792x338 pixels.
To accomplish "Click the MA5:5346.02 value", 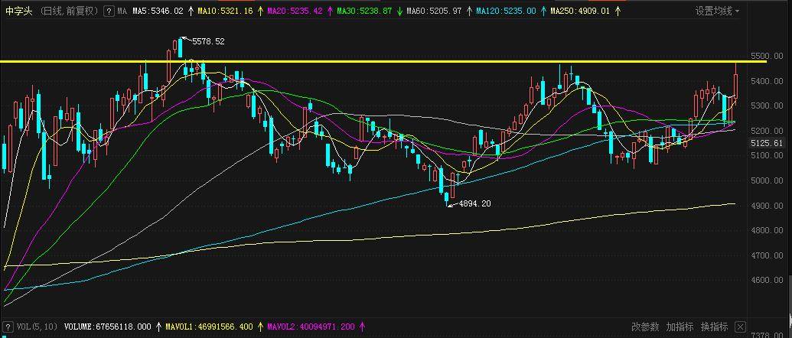I will (x=158, y=11).
